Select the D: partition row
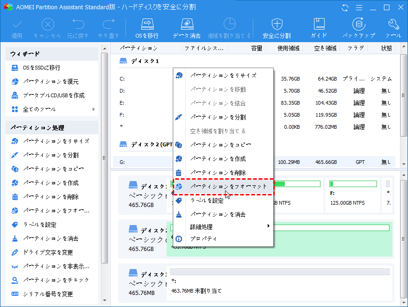The image size is (408, 307). [x=254, y=91]
